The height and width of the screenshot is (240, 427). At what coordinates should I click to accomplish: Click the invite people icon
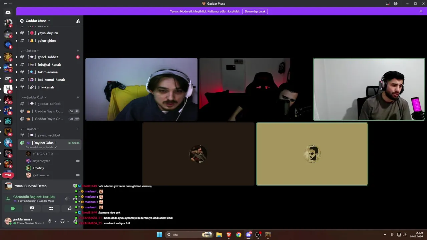[78, 21]
